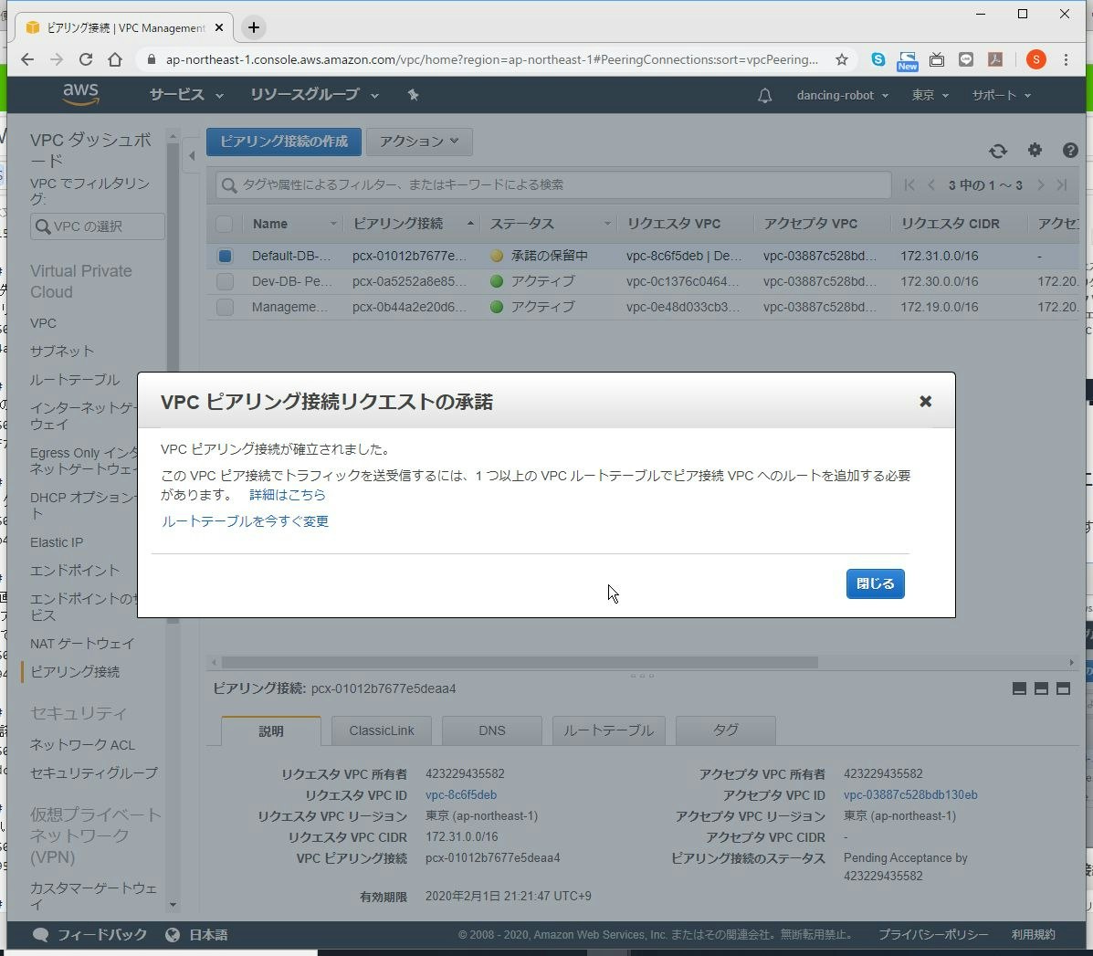Click the chat bubble extension icon
This screenshot has height=956, width=1093.
965,60
